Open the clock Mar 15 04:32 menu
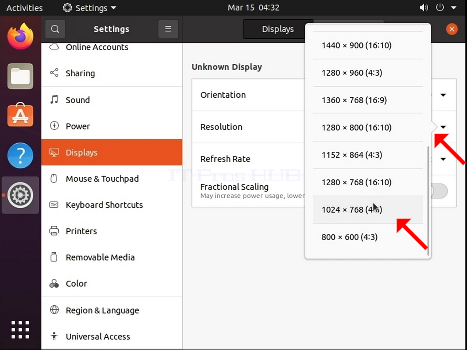467x350 pixels. [254, 7]
